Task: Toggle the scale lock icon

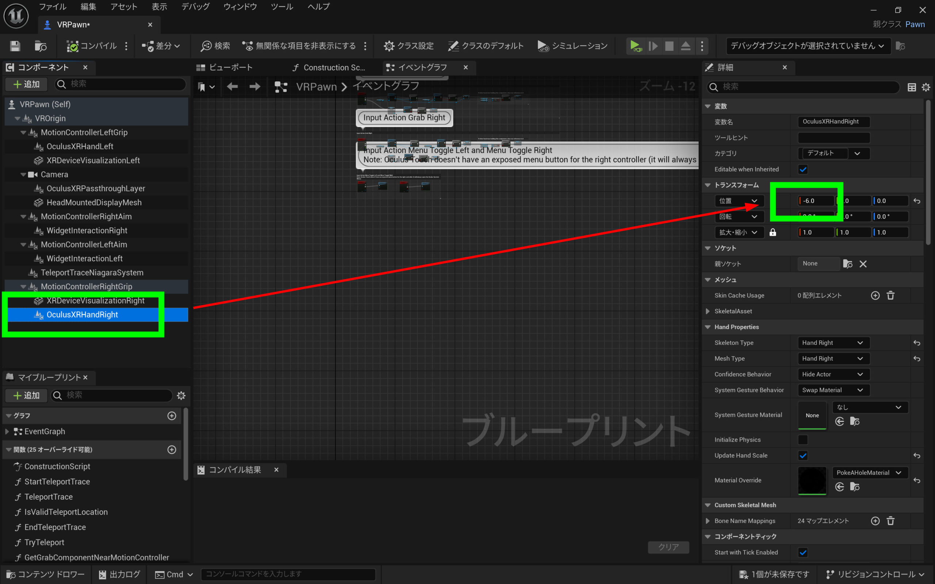Action: click(773, 232)
